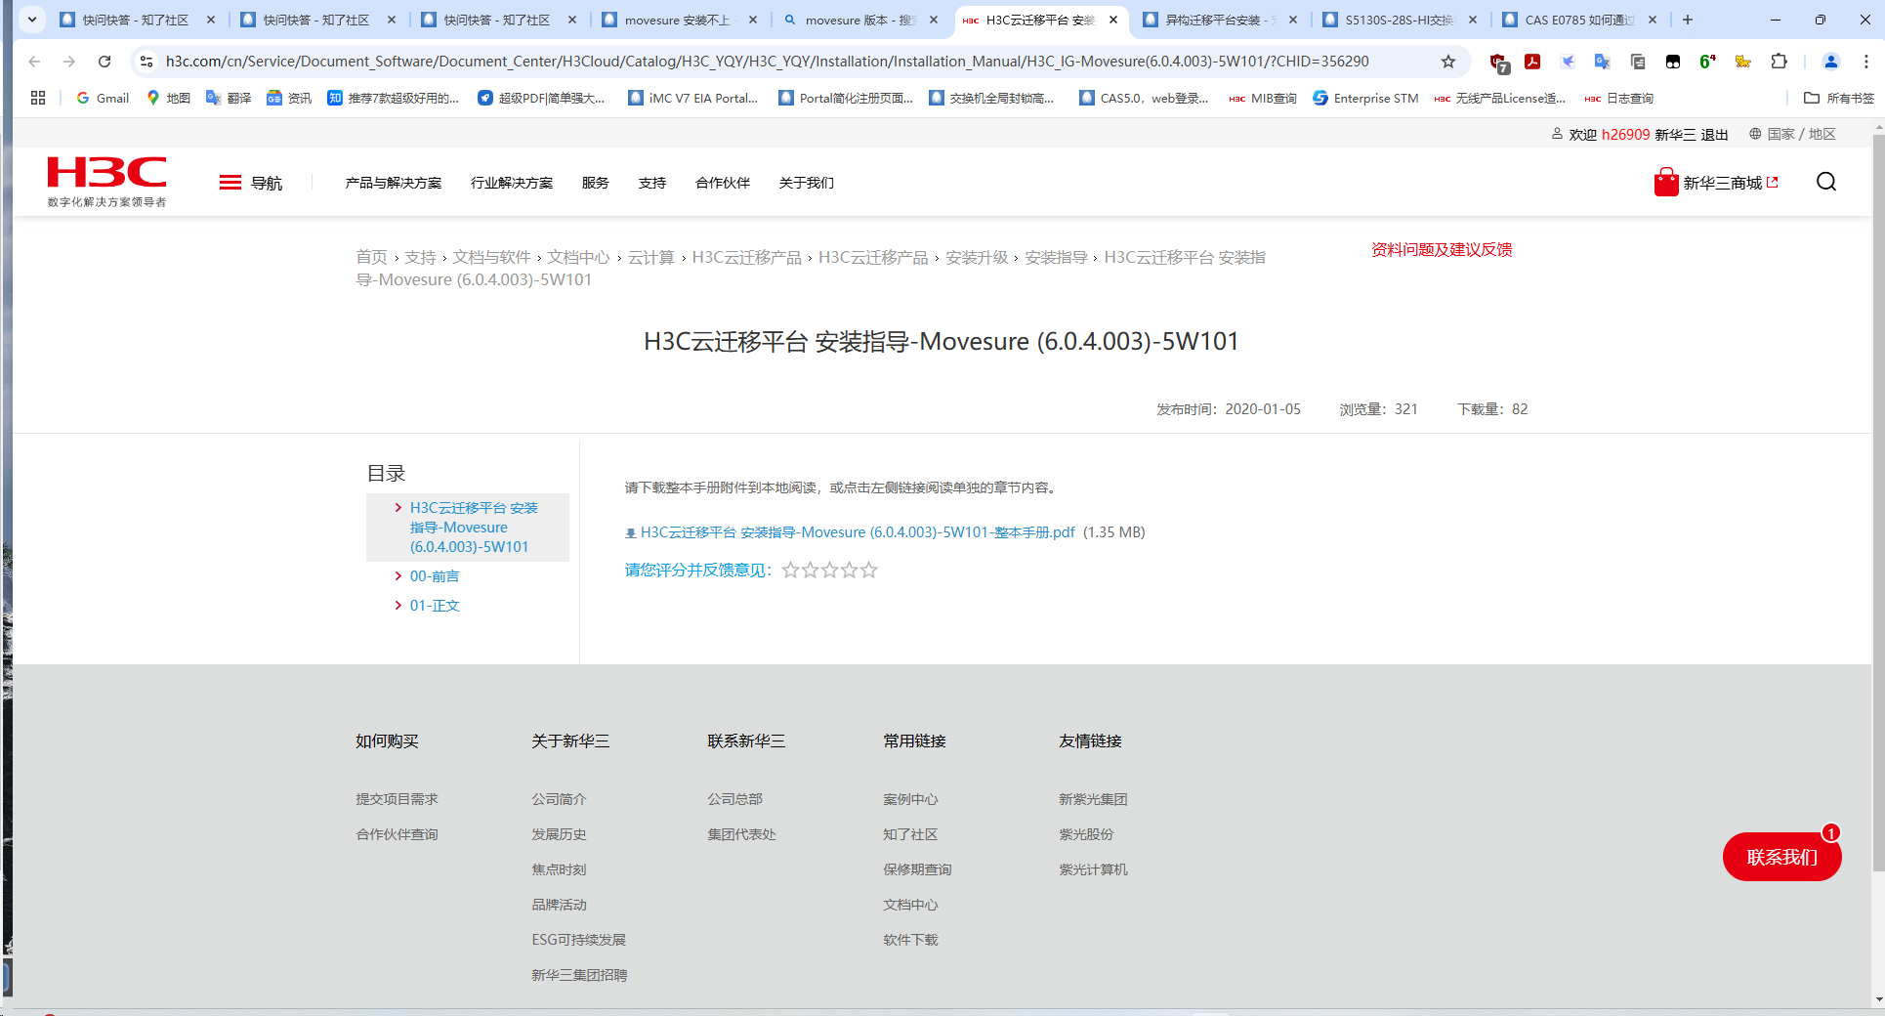
Task: Open 合作伙伴查询 footer link
Action: coord(397,834)
